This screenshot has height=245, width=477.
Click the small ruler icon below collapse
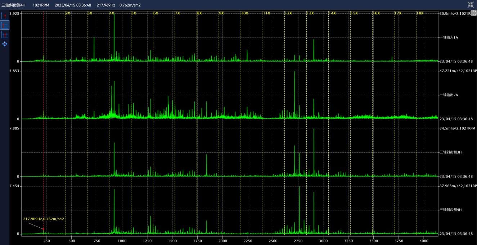coord(473,13)
